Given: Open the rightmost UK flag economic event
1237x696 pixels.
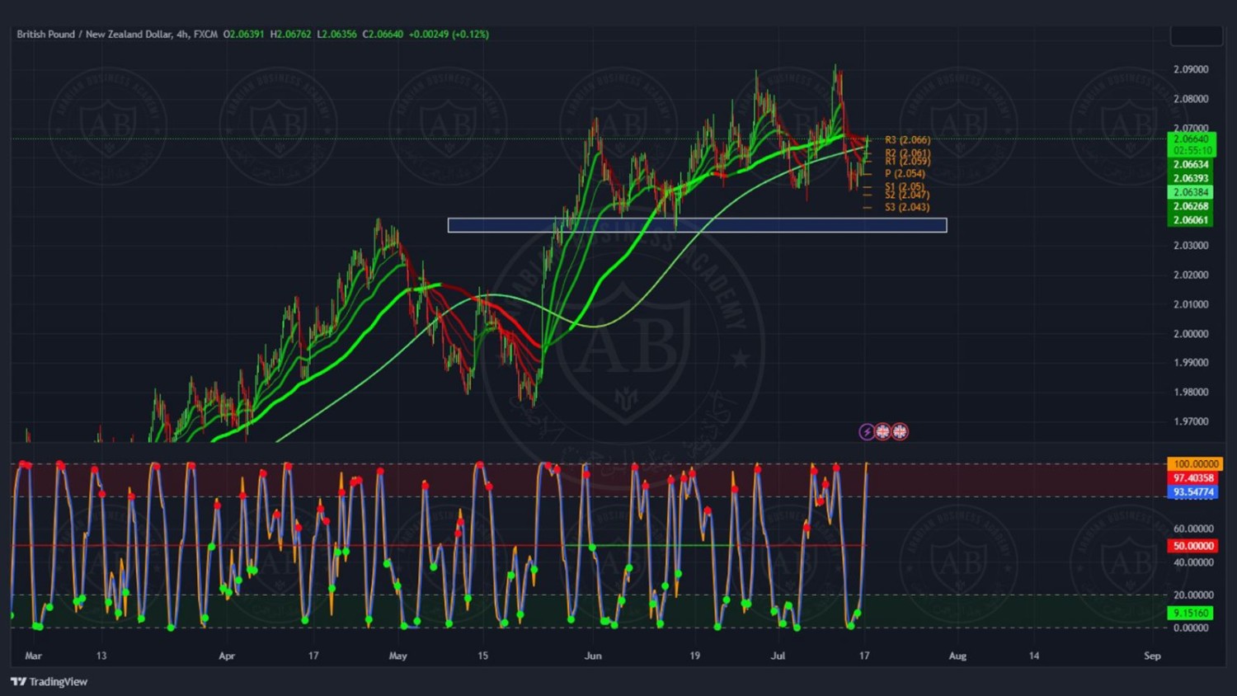Looking at the screenshot, I should click(x=900, y=431).
